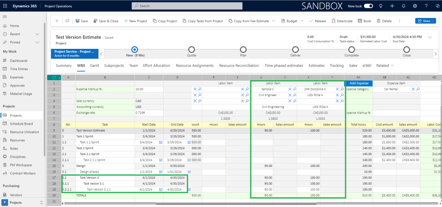Open calendar picker for Task 1.1 Sprint start date
Viewport: 442px width, 207px height.
tap(161, 142)
